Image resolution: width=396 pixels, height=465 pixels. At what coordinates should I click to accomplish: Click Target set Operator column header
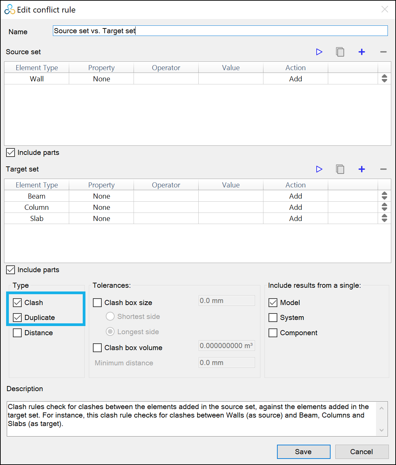(166, 185)
